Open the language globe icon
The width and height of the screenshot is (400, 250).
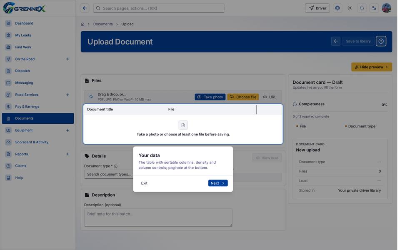click(337, 8)
